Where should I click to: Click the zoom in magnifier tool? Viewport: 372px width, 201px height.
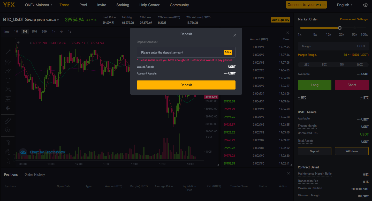click(x=8, y=130)
